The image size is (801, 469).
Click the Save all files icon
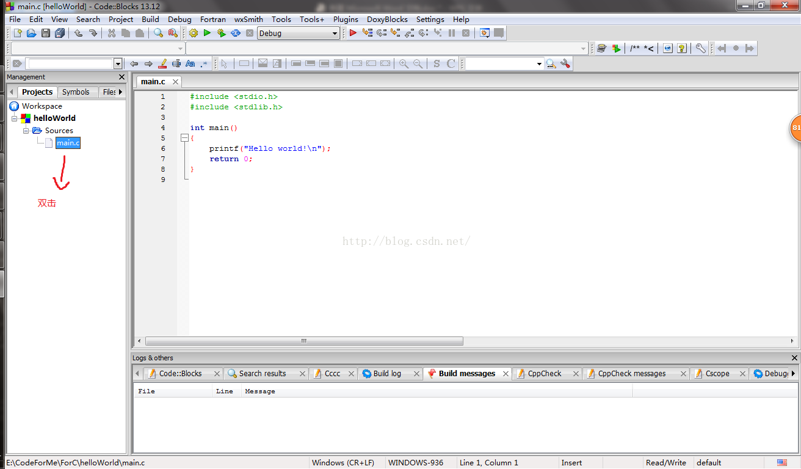60,33
